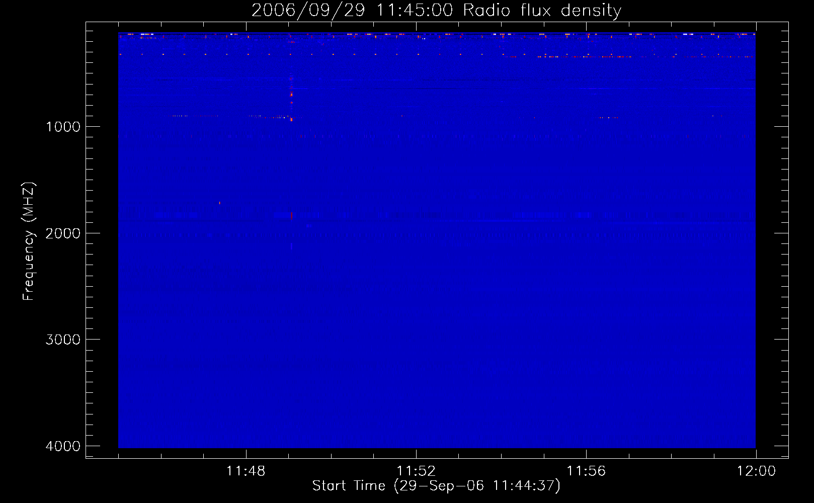Click the 11:48 time tick label
This screenshot has width=814, height=503.
pyautogui.click(x=246, y=471)
